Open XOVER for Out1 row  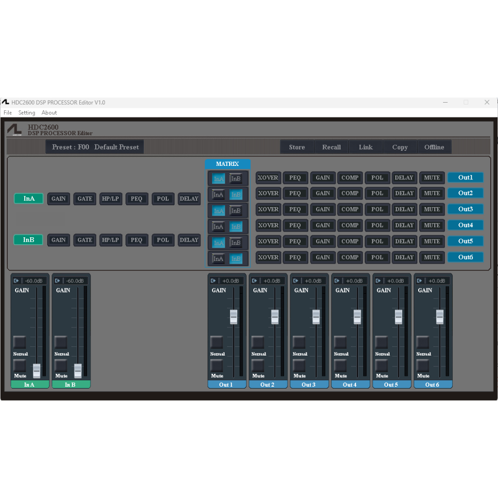pos(268,178)
